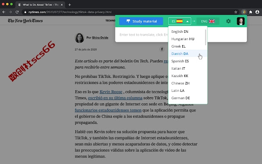The width and height of the screenshot is (262, 164).
Task: Click the address bar URL
Action: (70, 12)
